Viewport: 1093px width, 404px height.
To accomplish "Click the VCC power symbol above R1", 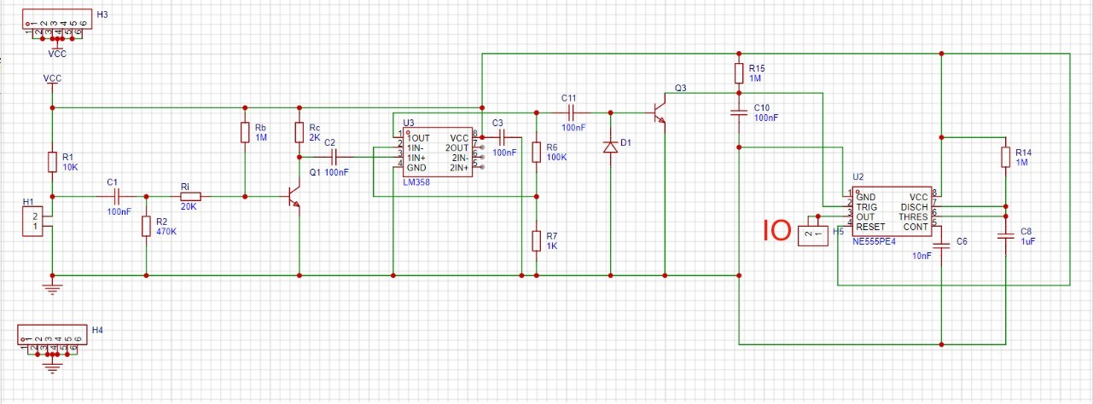I will coord(53,80).
